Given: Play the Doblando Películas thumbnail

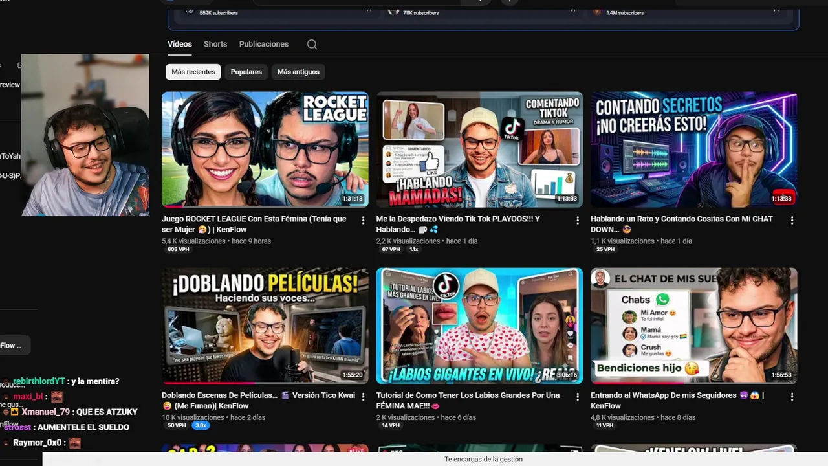Looking at the screenshot, I should (265, 326).
